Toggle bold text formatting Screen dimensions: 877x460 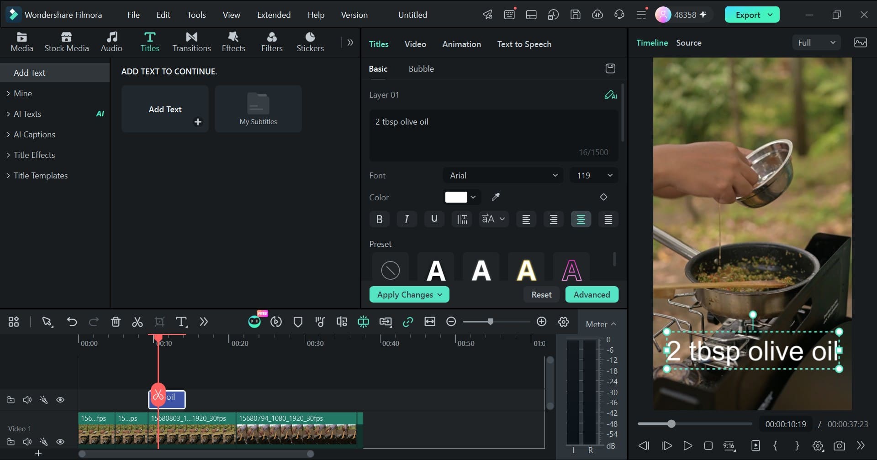click(379, 219)
